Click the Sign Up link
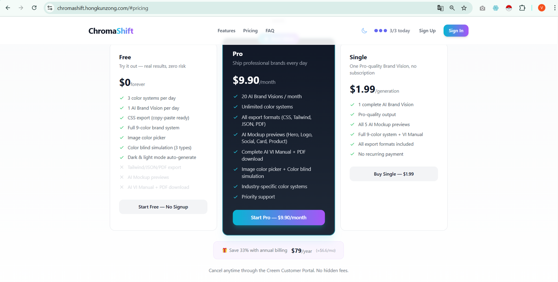558x282 pixels. [x=427, y=31]
